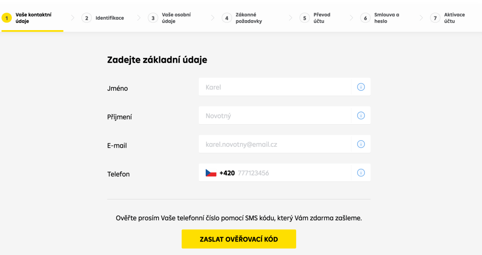Click the info icon next to Jméno

pyautogui.click(x=361, y=87)
